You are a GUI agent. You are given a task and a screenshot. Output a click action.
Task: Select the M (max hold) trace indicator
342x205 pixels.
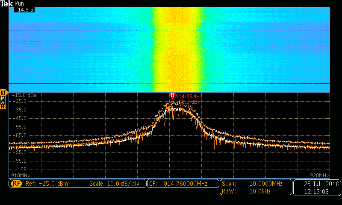[x=3, y=98]
